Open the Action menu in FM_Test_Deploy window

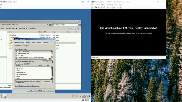pyautogui.click(x=98, y=5)
